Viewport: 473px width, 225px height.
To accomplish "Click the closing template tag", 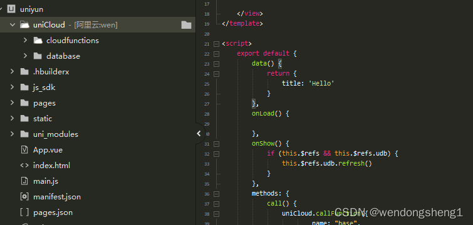I will (242, 24).
